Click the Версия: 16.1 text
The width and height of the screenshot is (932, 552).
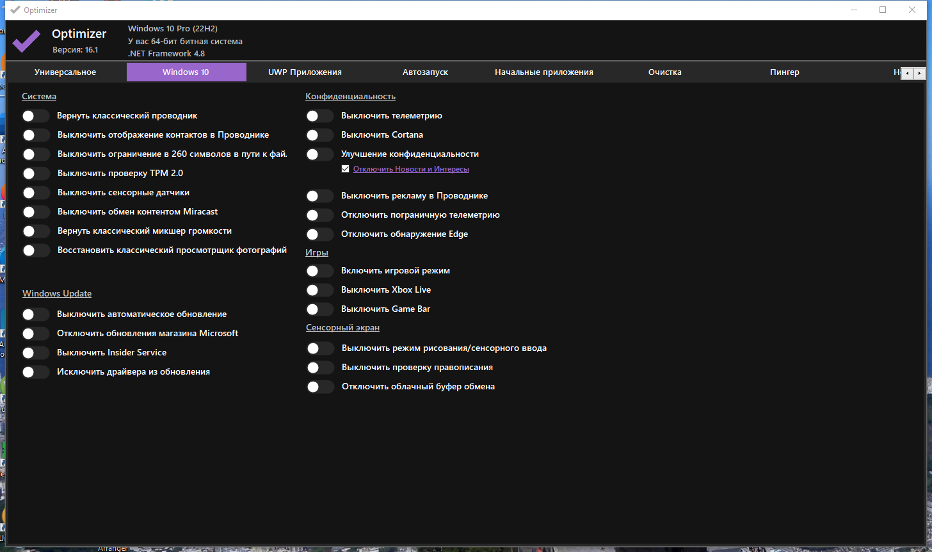coord(75,50)
